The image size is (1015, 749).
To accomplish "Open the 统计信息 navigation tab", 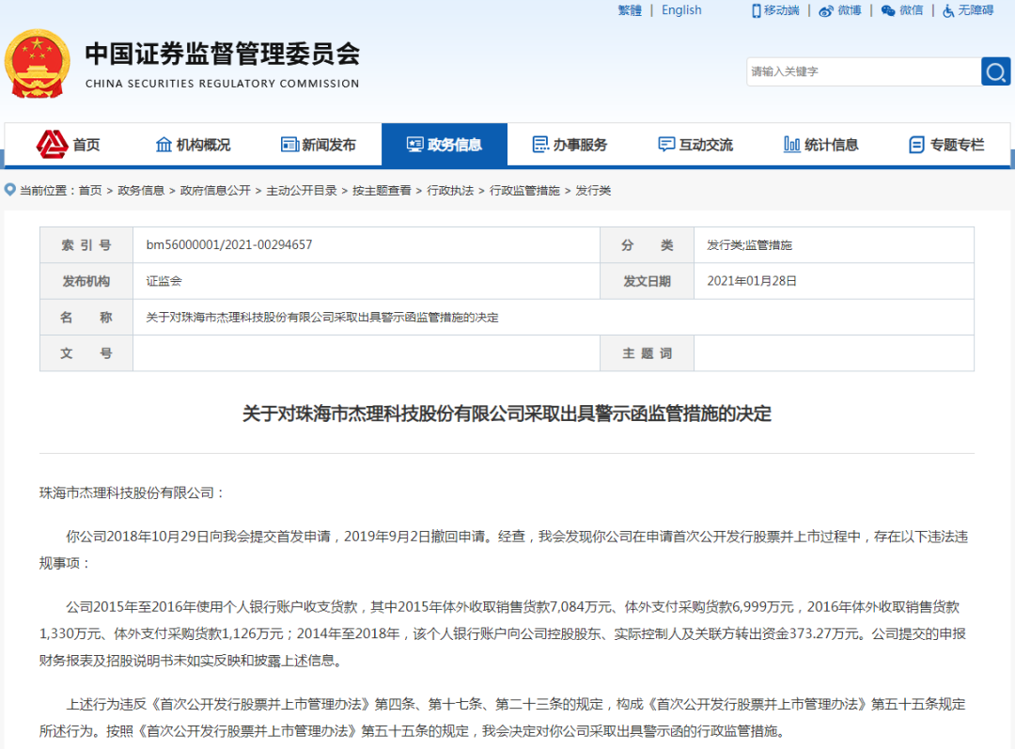I will tap(821, 145).
